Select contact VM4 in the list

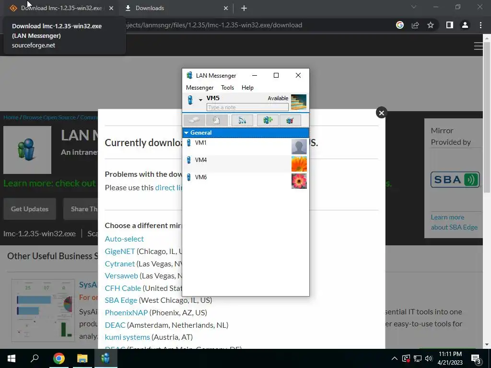coord(245,164)
